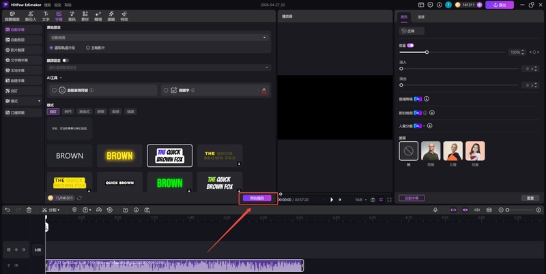The width and height of the screenshot is (546, 274).
Task: Click the volume percentage stepper arrows
Action: point(523,52)
